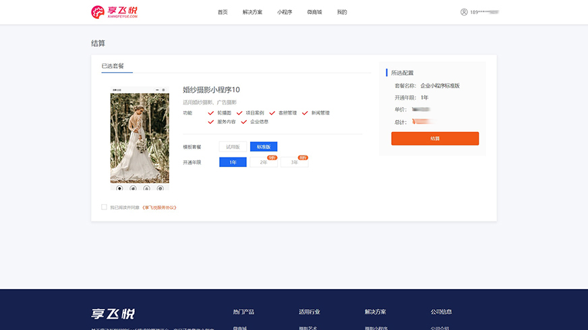Click the red checkmark beside 新闻管理
The image size is (588, 330).
305,113
